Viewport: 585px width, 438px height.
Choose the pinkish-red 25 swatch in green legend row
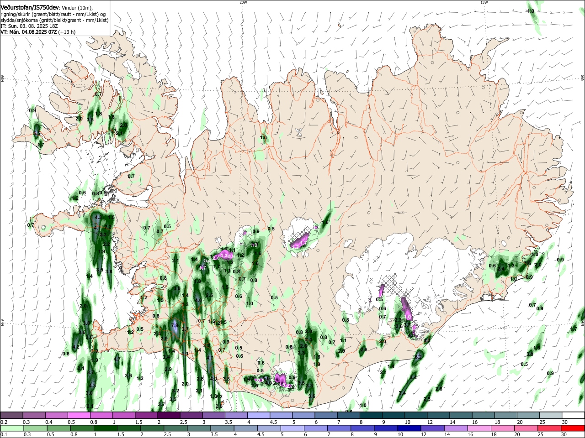point(549,428)
